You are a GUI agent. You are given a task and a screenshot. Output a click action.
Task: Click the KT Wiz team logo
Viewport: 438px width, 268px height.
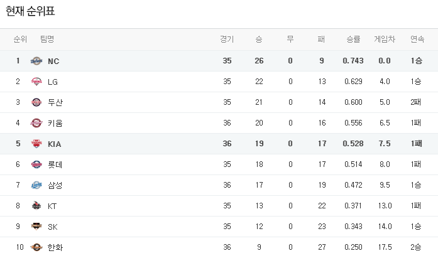click(36, 206)
